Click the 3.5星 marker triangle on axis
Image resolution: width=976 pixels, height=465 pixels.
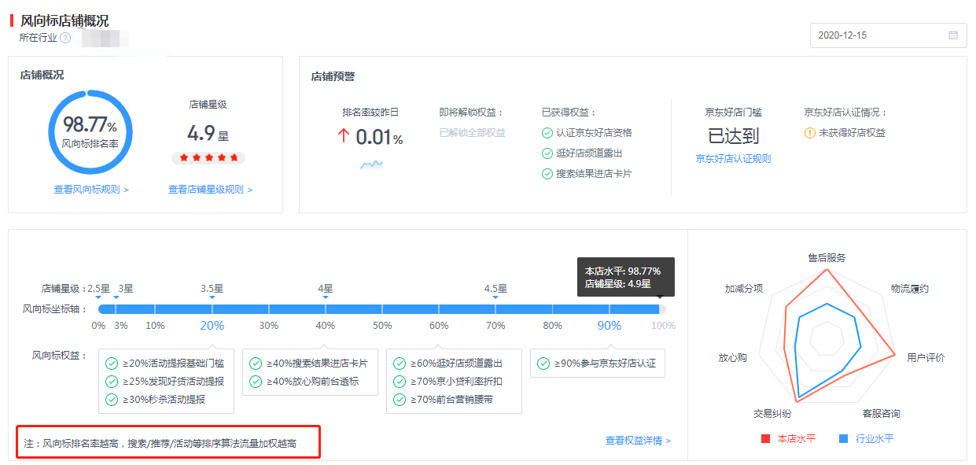click(x=212, y=297)
